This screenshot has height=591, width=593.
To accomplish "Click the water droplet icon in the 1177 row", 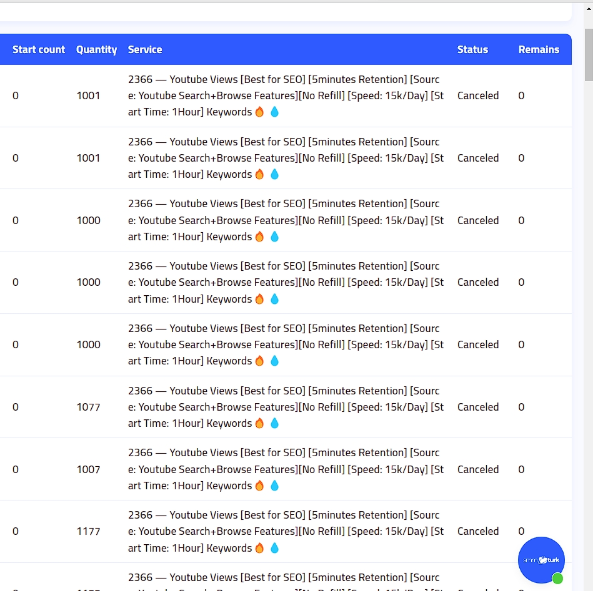I will coord(274,548).
